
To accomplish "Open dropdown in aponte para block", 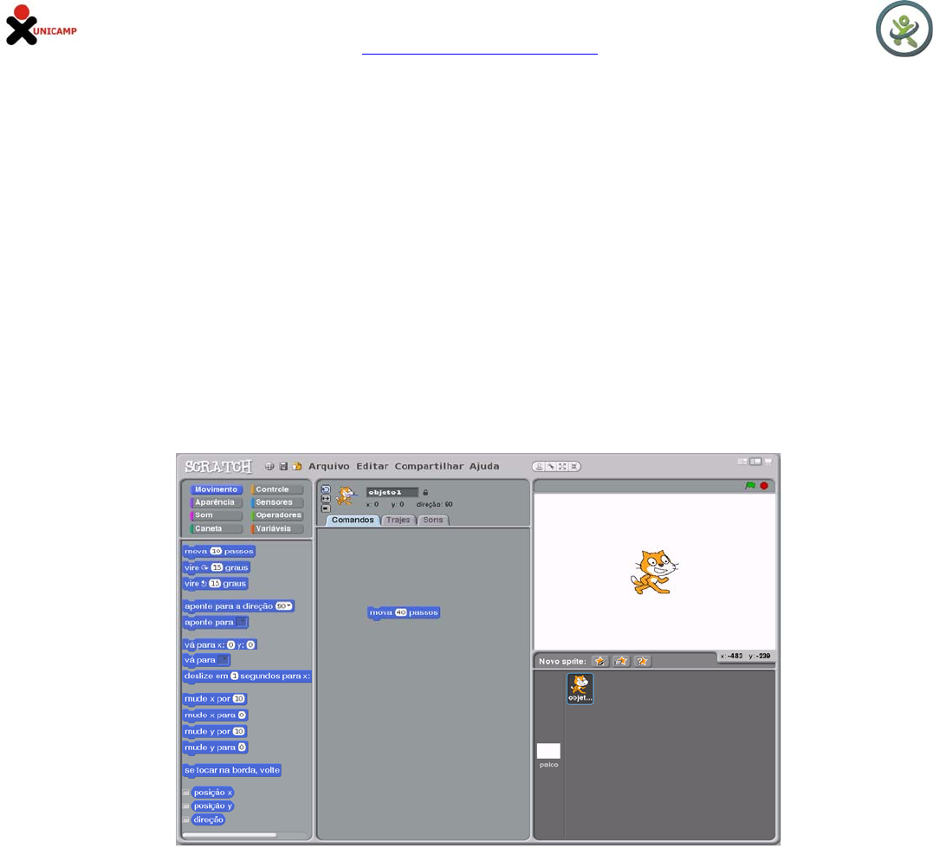I will coord(242,623).
